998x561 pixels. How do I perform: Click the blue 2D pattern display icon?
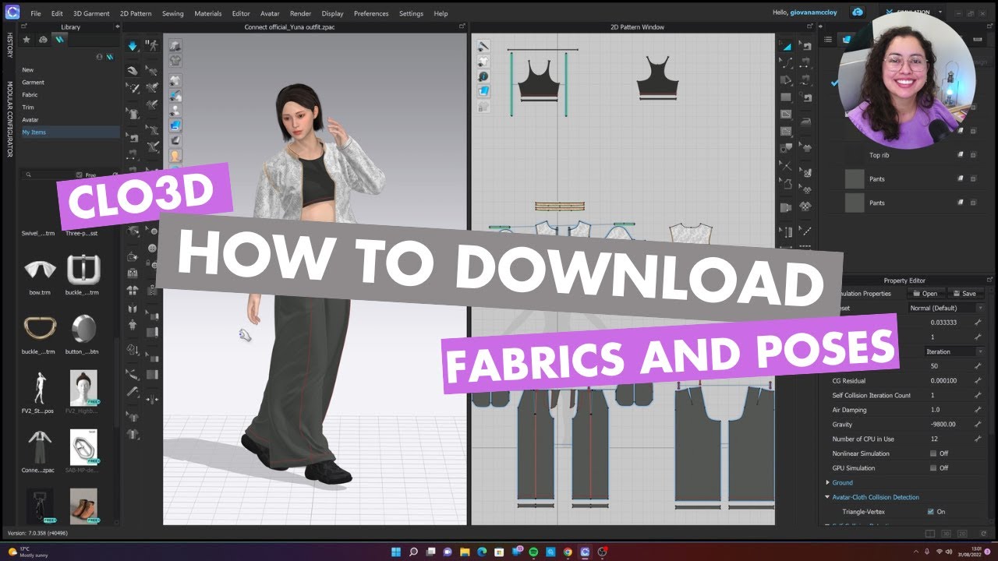(483, 91)
